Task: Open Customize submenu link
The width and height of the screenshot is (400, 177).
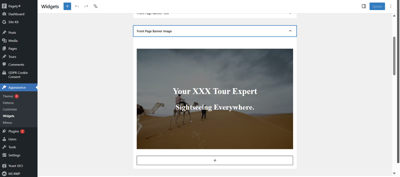Action: tap(10, 109)
